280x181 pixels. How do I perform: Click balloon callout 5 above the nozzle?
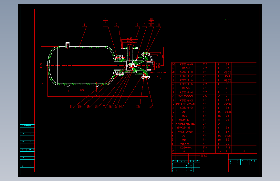[x=117, y=24]
